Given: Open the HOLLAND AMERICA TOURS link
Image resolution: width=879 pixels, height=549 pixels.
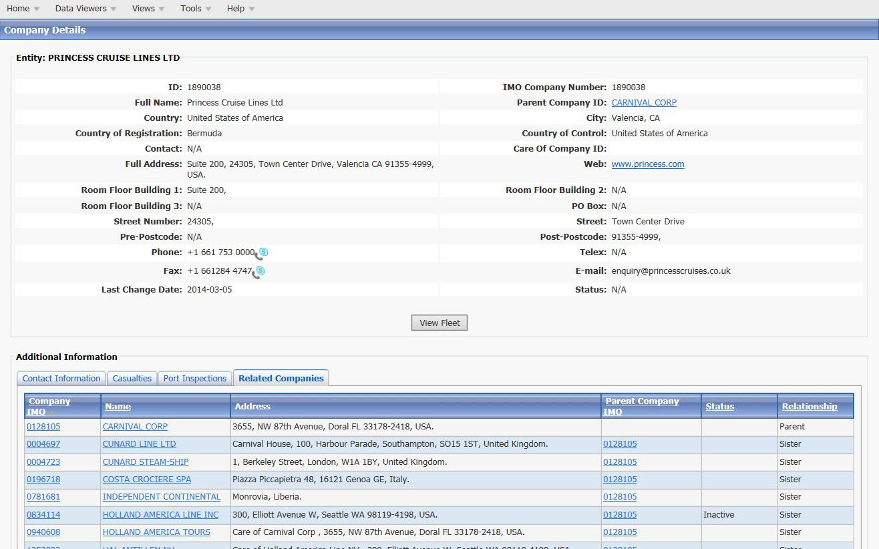Looking at the screenshot, I should [156, 532].
